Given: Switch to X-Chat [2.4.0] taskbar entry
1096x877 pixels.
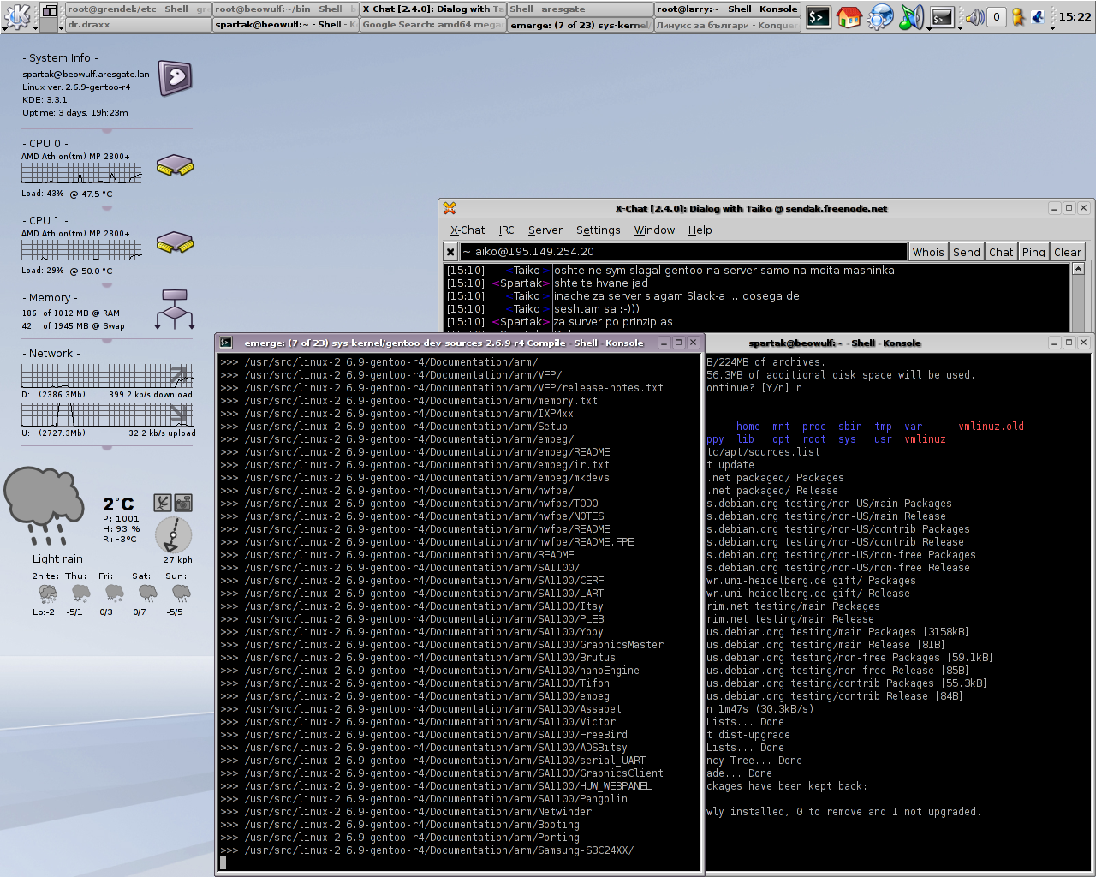Looking at the screenshot, I should (433, 9).
